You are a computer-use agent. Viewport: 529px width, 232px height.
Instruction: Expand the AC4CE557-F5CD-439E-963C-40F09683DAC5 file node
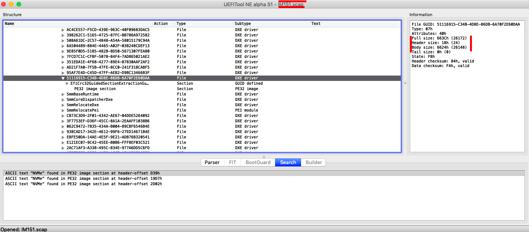(x=63, y=30)
